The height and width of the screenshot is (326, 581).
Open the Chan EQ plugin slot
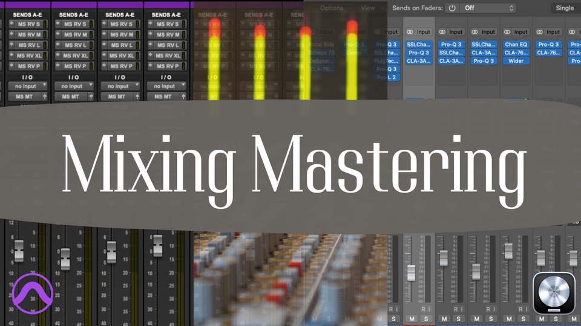516,45
